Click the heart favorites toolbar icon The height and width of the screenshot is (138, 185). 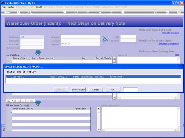click(x=65, y=12)
